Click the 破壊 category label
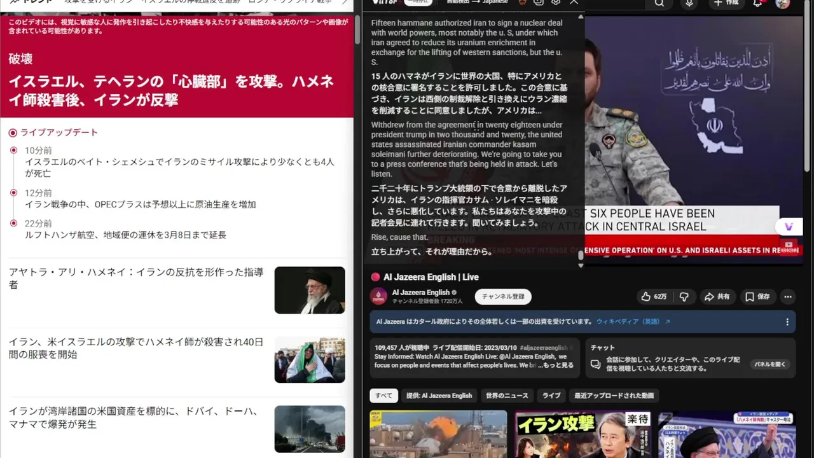The height and width of the screenshot is (458, 814). tap(20, 59)
